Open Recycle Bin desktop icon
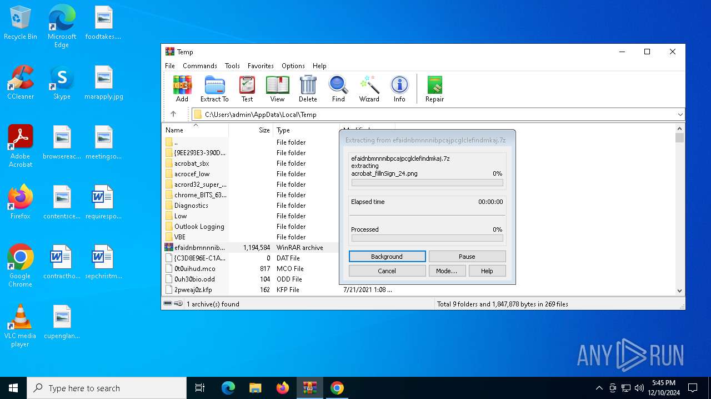The height and width of the screenshot is (399, 711). point(21,23)
